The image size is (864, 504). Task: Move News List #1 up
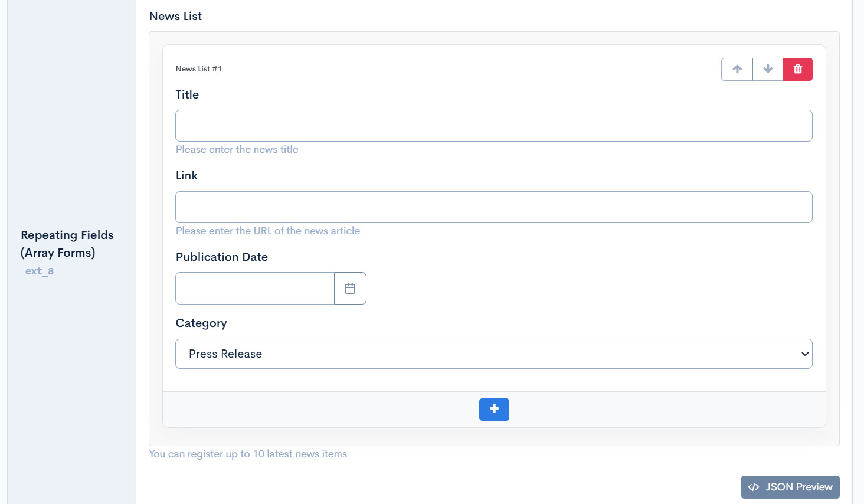pos(737,69)
